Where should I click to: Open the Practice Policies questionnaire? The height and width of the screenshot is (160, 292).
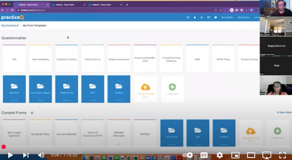coord(249,58)
